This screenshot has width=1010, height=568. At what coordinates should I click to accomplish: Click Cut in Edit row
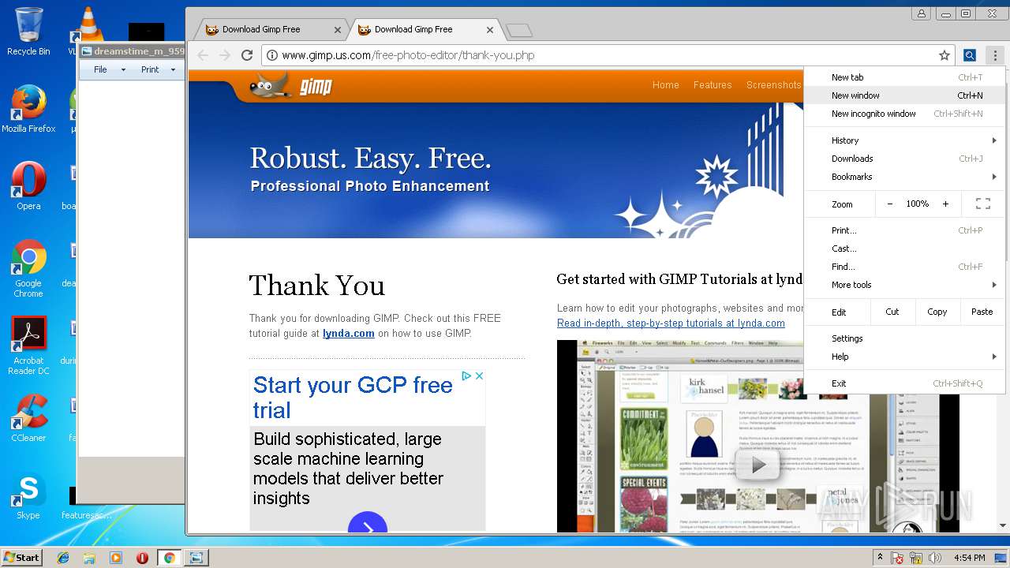892,312
